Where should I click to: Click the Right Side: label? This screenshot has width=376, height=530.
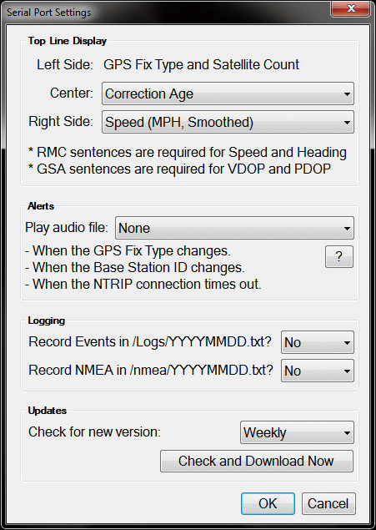point(61,121)
